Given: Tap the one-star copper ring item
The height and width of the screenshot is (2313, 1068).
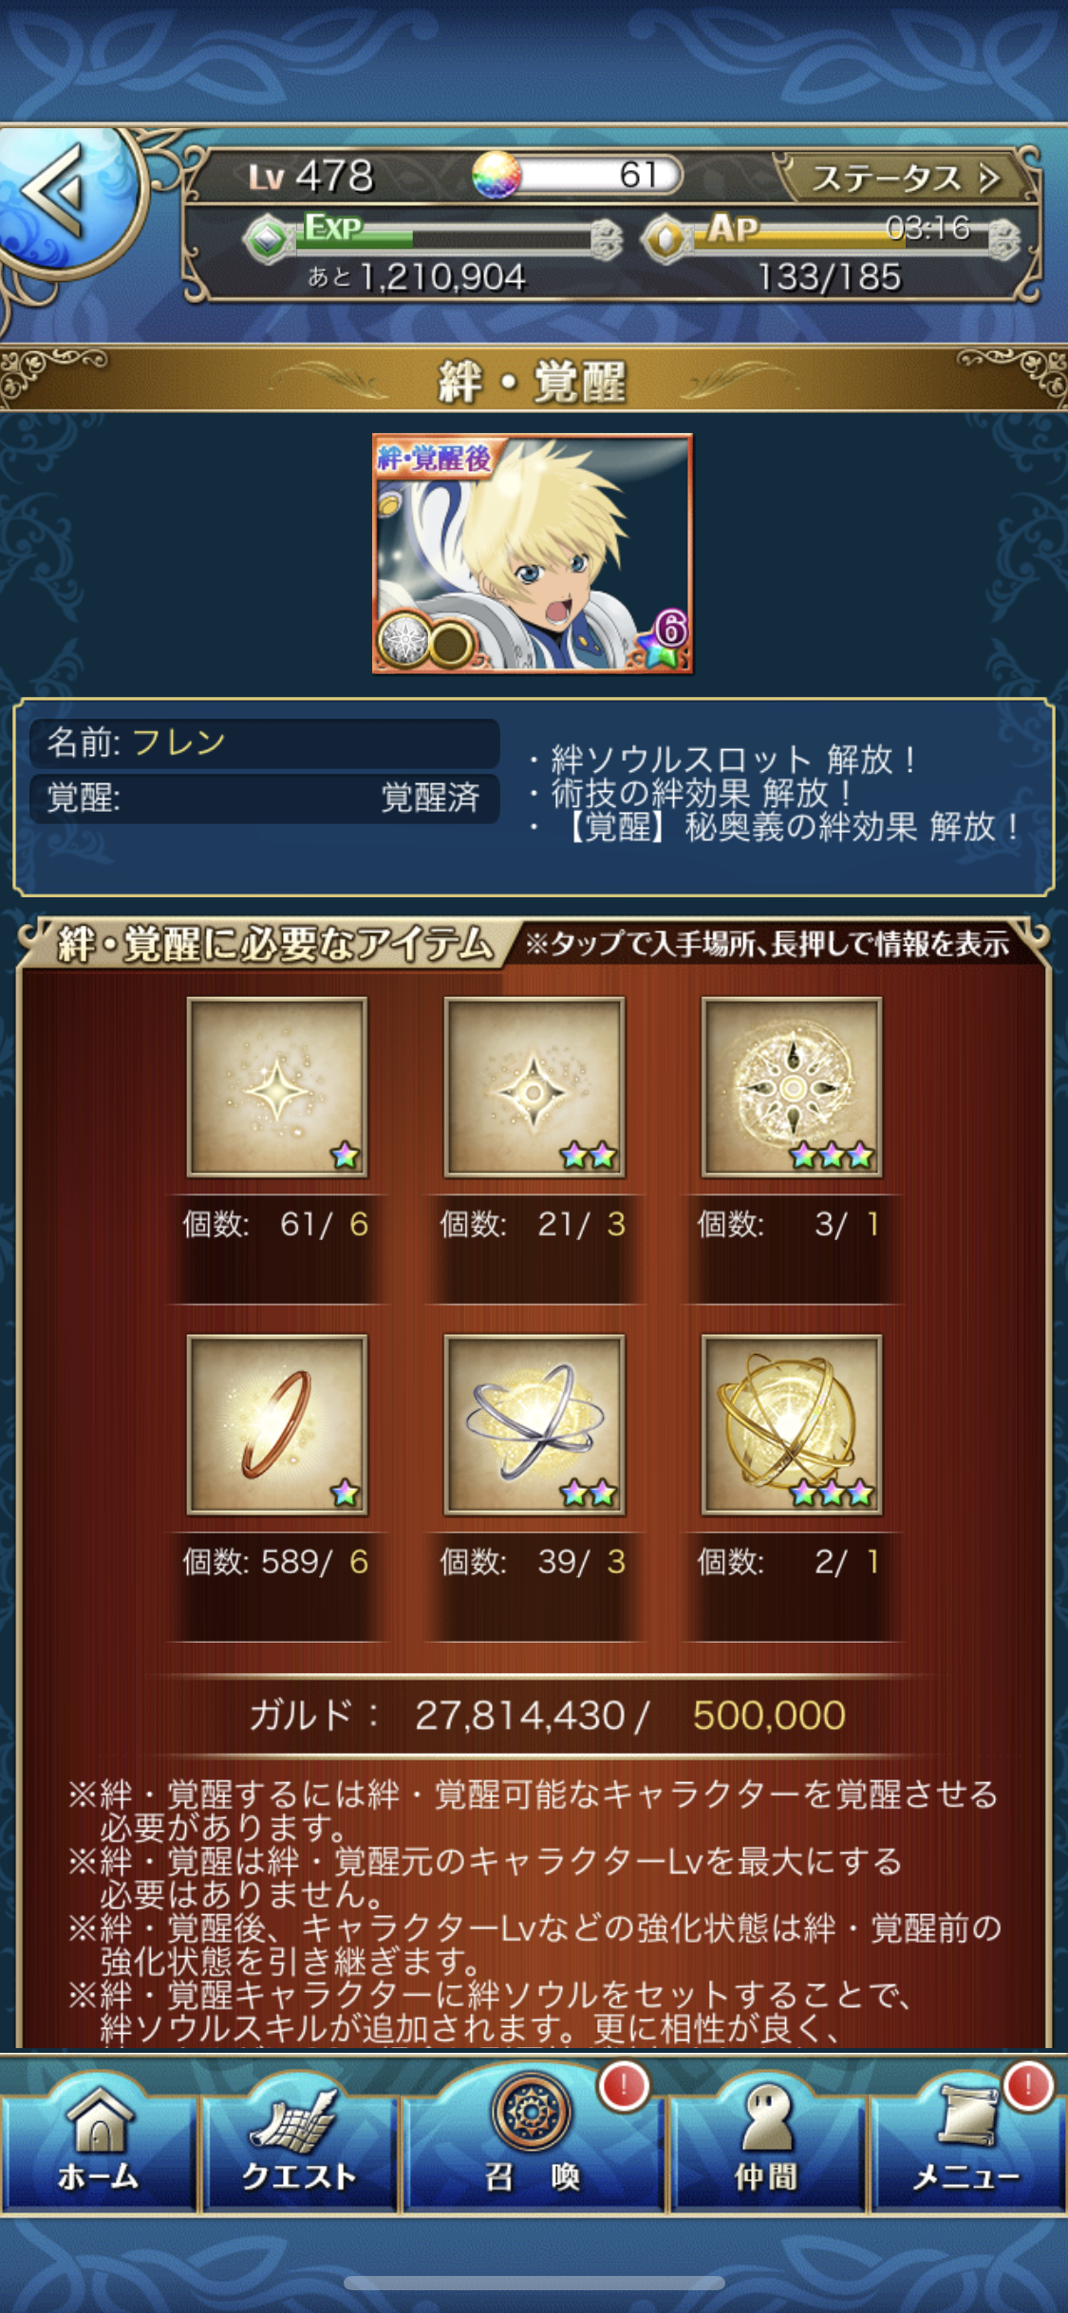Looking at the screenshot, I should (277, 1425).
